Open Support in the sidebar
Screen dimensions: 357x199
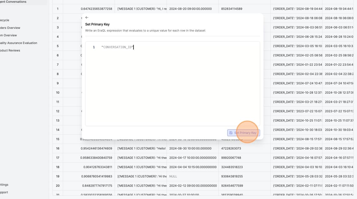4,192
